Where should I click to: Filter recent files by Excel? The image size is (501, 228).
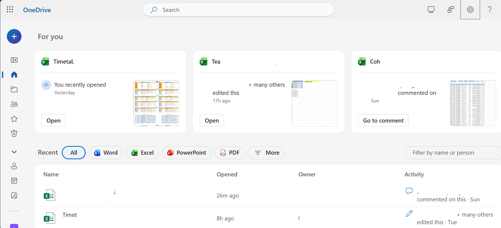tap(143, 153)
